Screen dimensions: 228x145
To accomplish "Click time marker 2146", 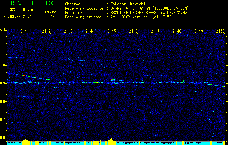I will pyautogui.click(x=133, y=31).
